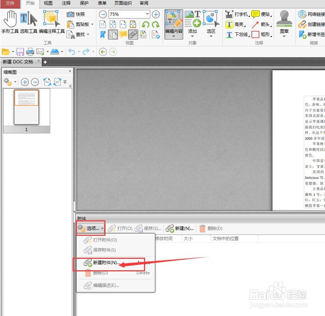Open the Clipboard (剪贴板) tool
This screenshot has height=316, width=325.
80,24
